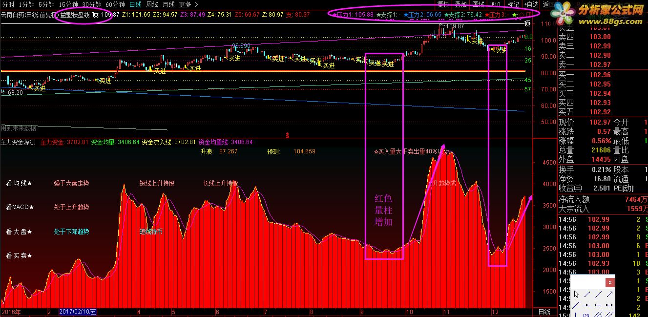648x317 pixels.
Task: Click the red $ marker below the chart
Action: [287, 134]
